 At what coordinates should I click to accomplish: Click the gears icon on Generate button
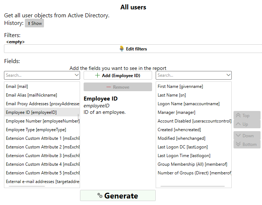(100, 195)
